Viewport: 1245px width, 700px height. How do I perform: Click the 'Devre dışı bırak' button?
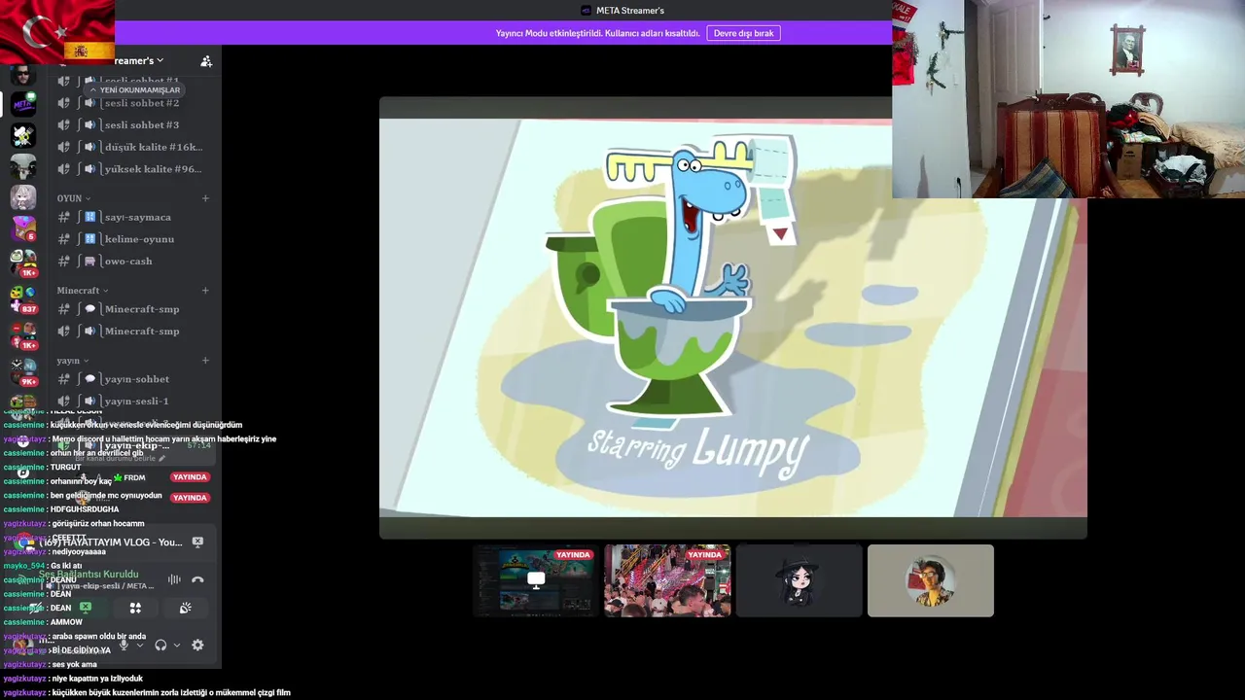[x=743, y=33]
